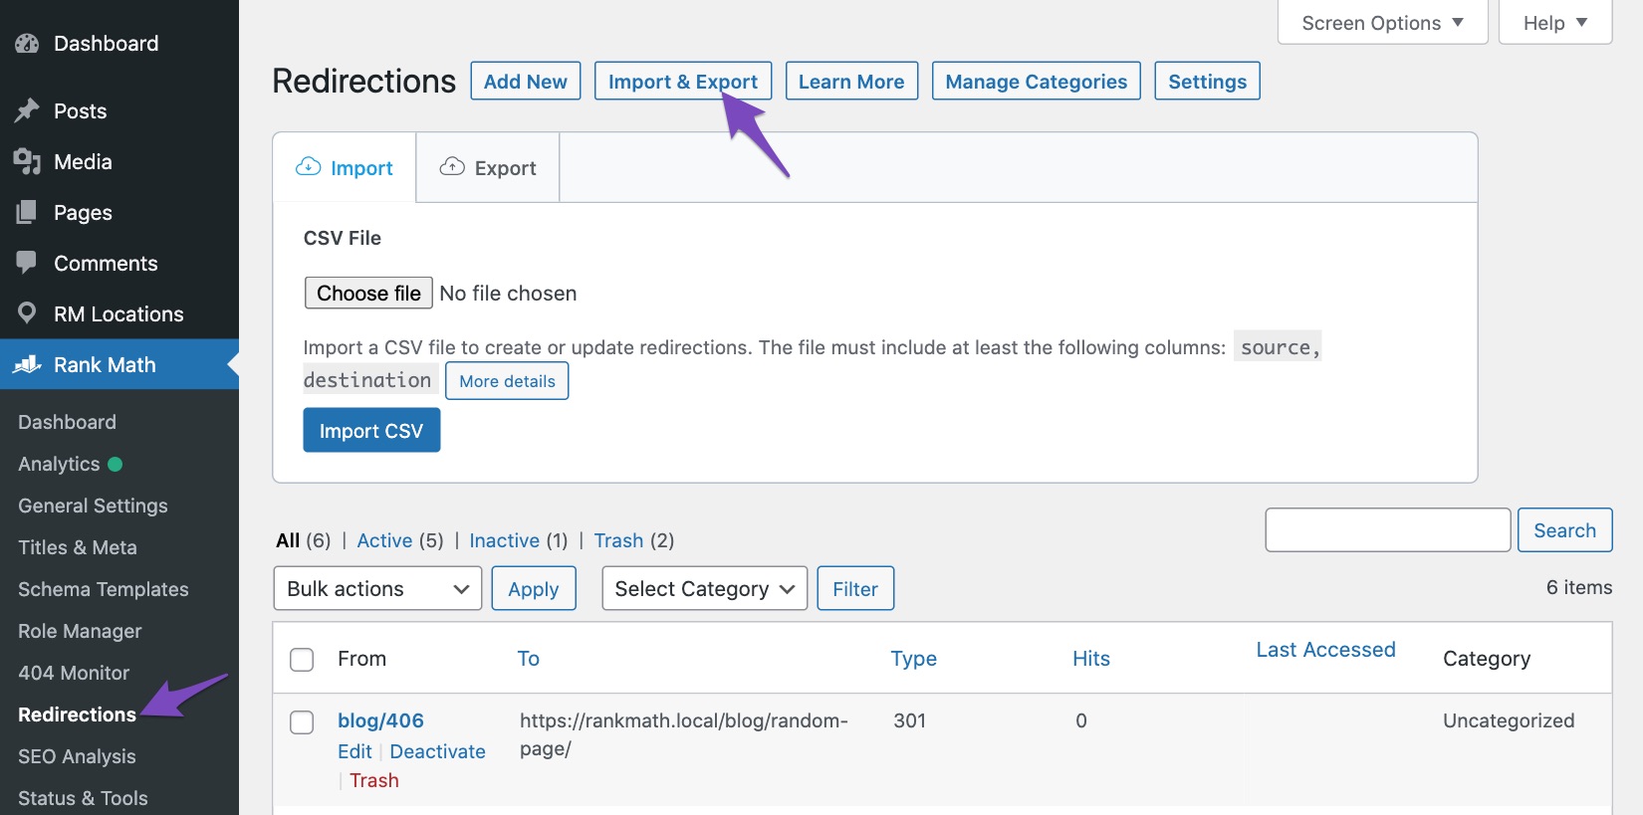Open the Bulk actions dropdown
This screenshot has width=1643, height=815.
point(377,589)
